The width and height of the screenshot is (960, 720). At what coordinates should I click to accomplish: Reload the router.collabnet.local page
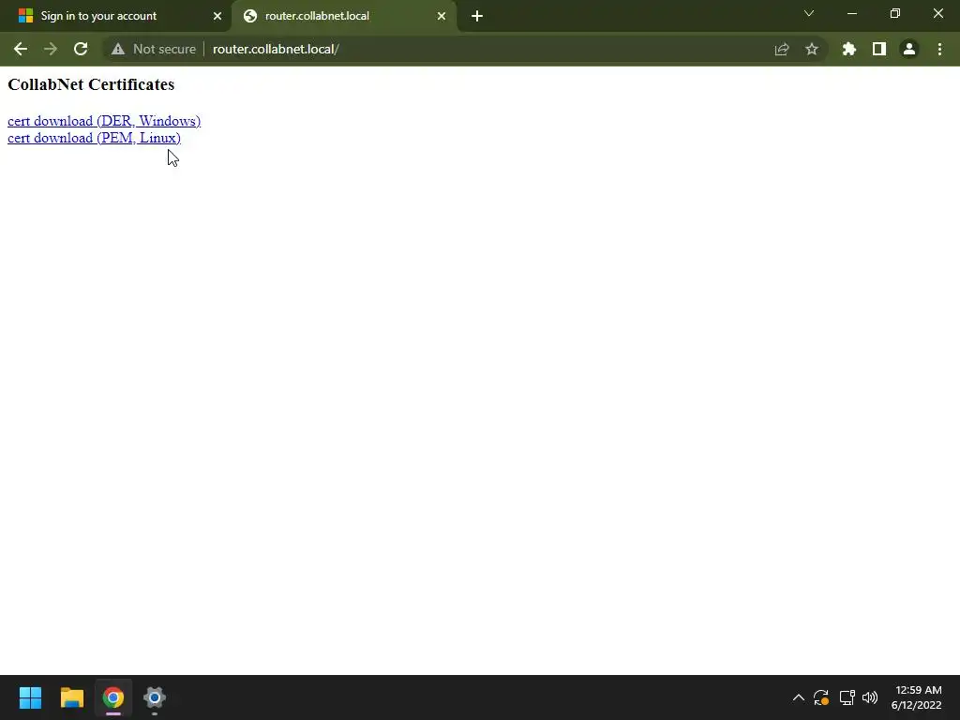point(81,49)
